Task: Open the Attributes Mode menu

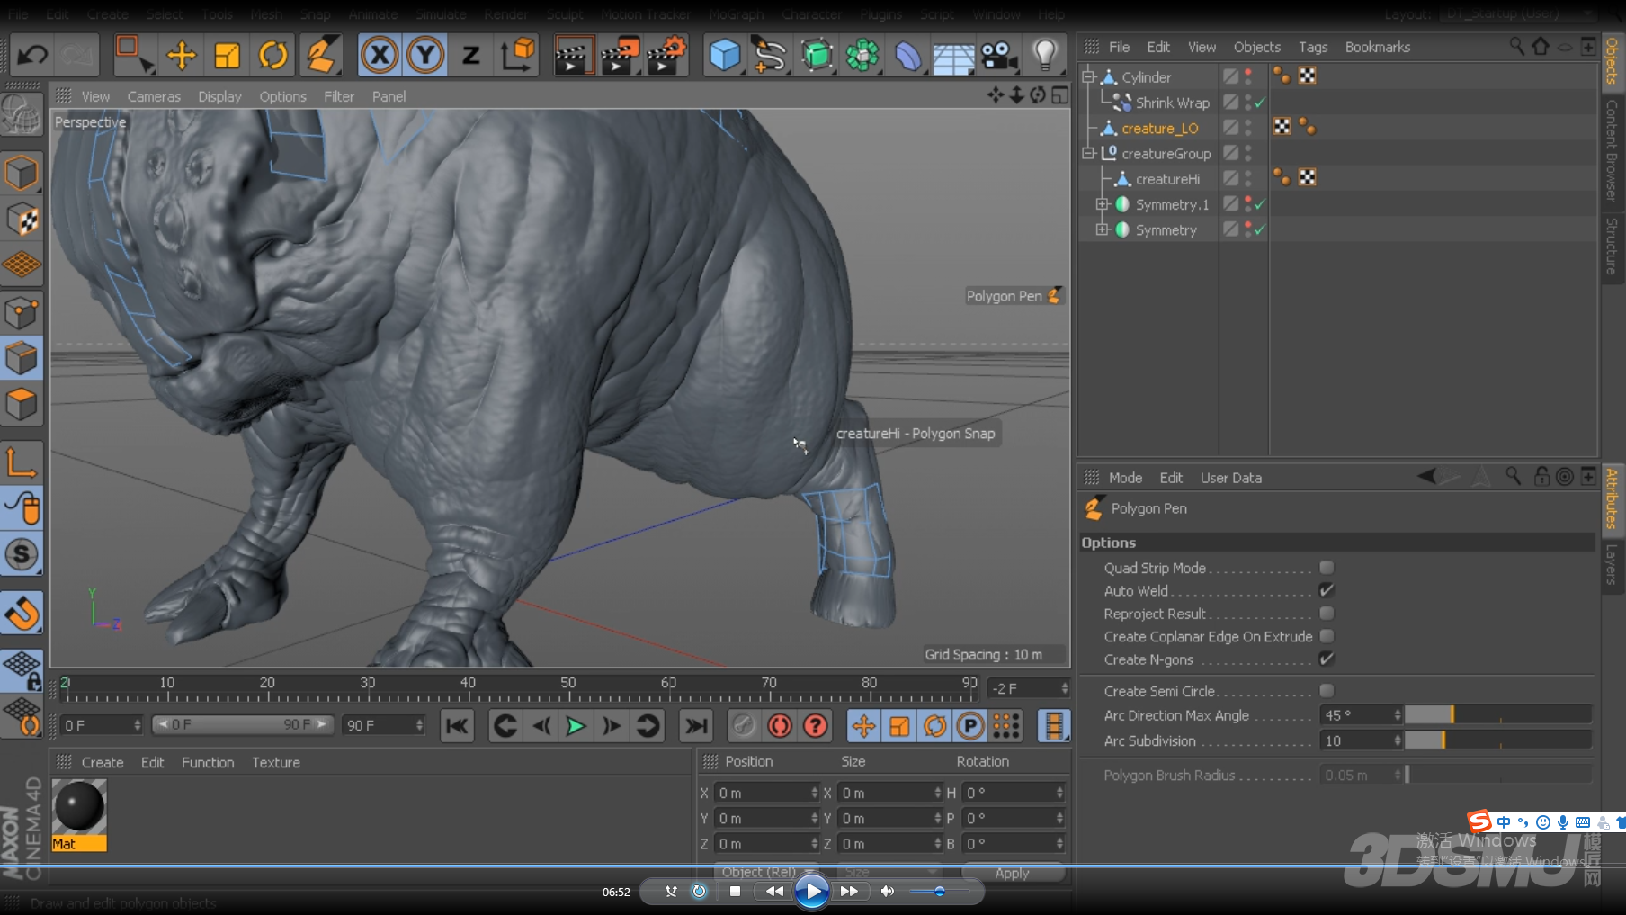Action: coord(1125,478)
